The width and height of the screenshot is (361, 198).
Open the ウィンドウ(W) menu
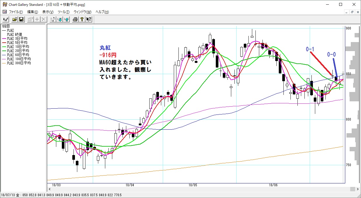tap(82, 12)
